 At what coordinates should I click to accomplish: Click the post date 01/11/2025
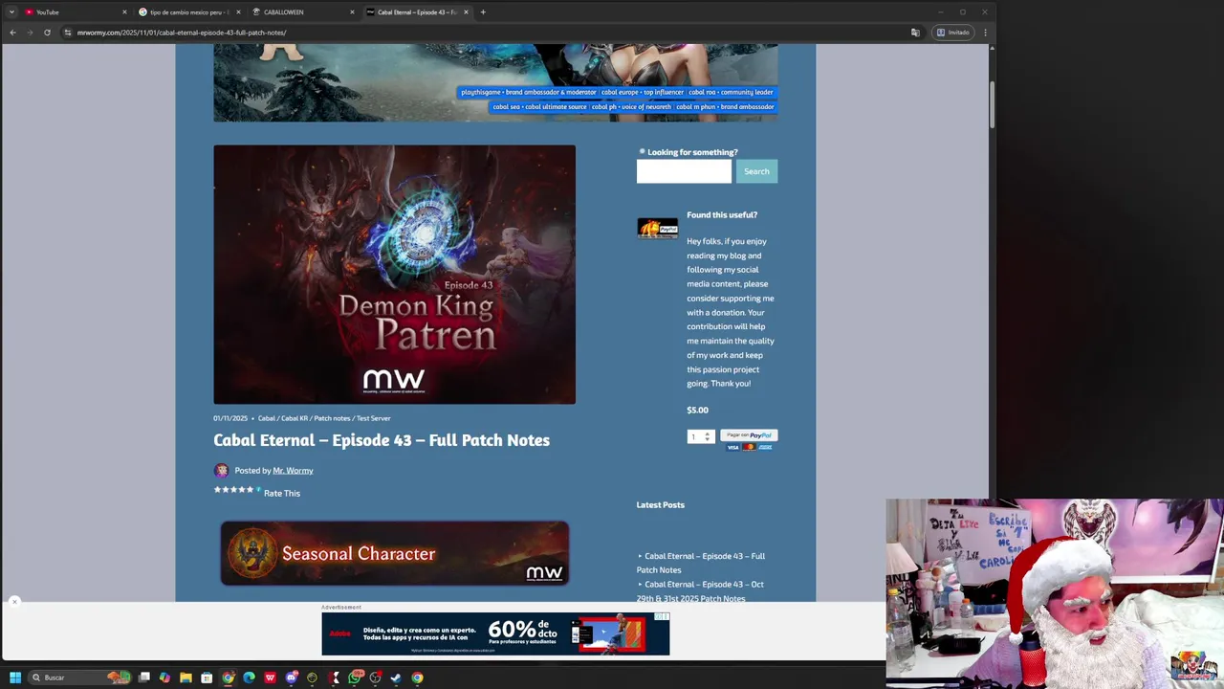coord(230,418)
